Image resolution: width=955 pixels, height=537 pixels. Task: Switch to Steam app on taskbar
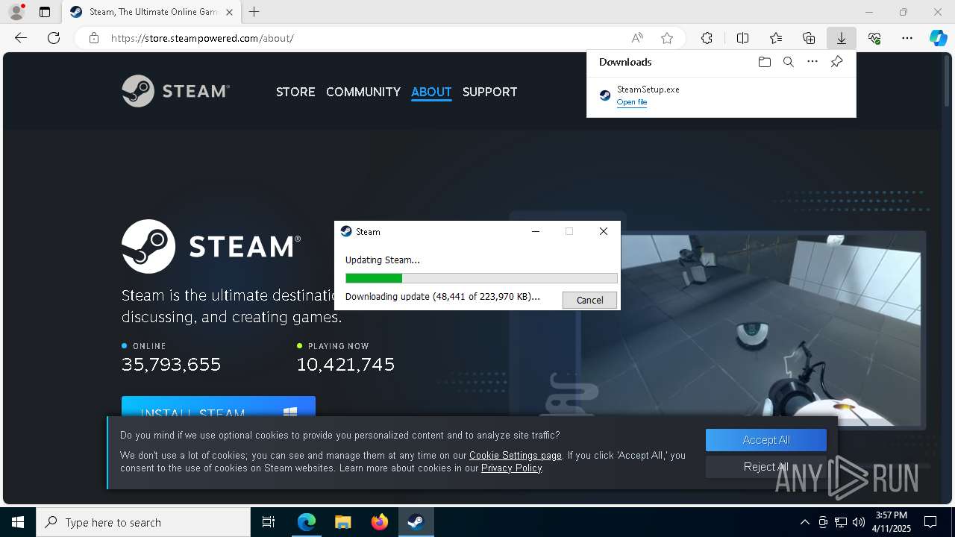point(416,522)
